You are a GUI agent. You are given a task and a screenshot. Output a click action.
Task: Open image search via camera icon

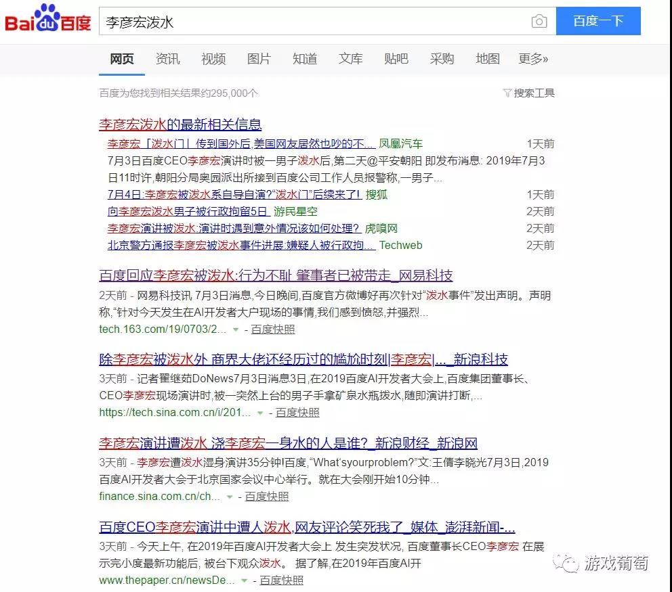(539, 21)
